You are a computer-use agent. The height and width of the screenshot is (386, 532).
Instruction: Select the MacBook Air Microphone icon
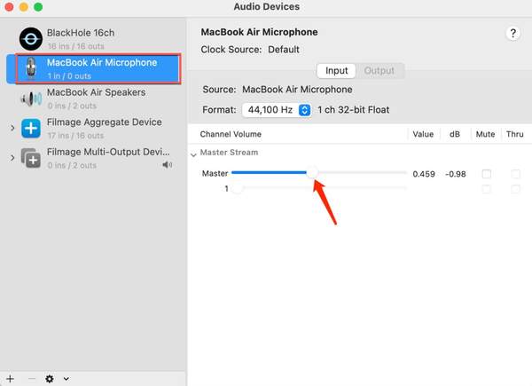tap(31, 68)
